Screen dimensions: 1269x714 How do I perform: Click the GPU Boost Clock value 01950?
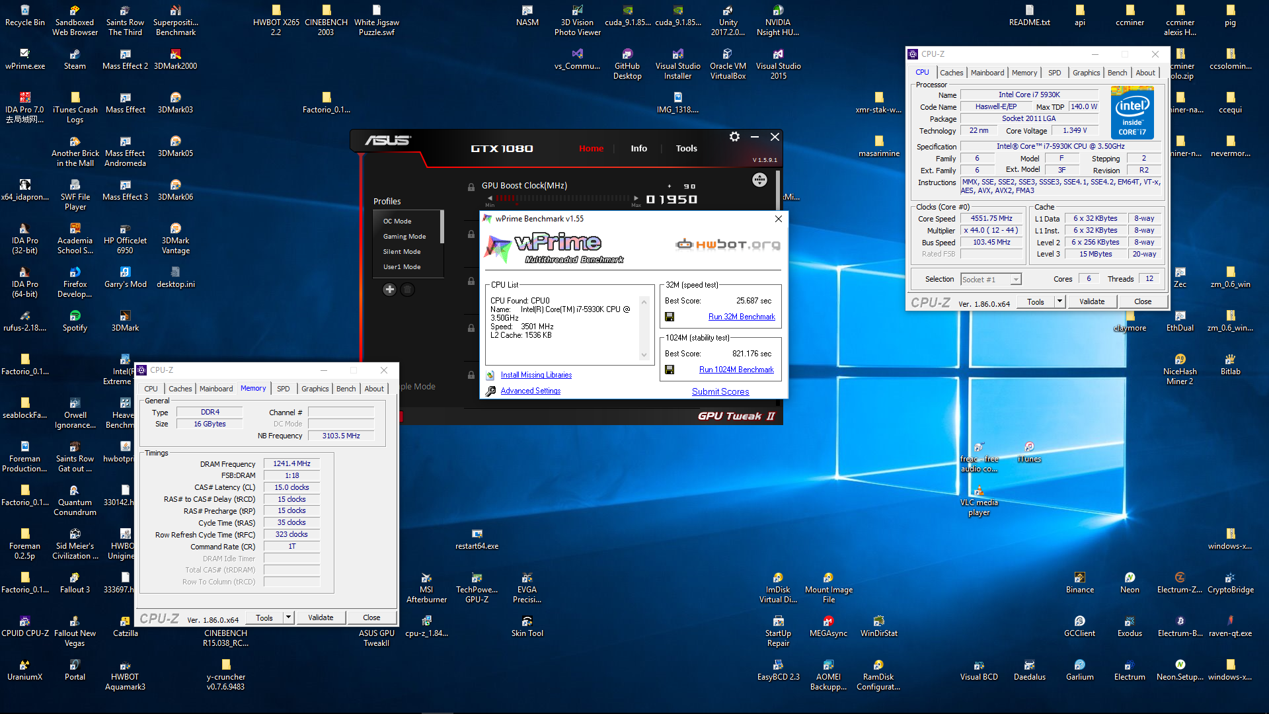[x=672, y=199]
